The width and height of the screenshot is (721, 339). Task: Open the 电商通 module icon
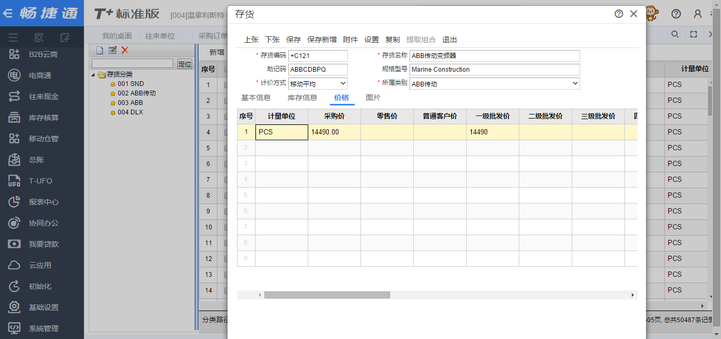click(14, 75)
